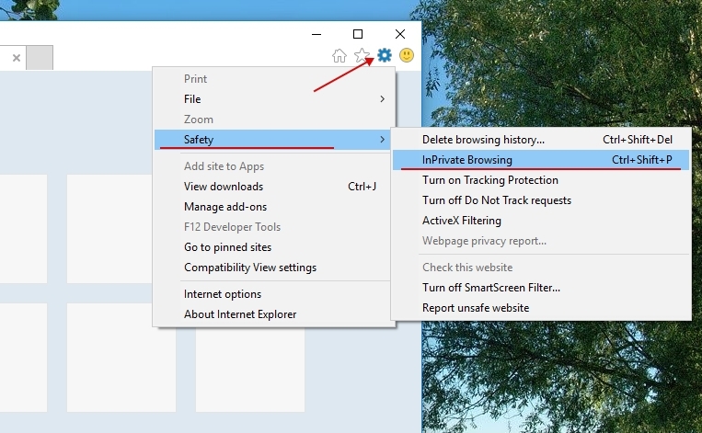
Task: Open Manage add-ons
Action: click(x=274, y=207)
